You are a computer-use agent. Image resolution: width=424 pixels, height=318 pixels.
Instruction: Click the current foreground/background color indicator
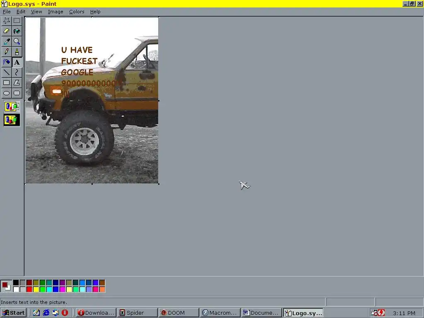pos(6,286)
